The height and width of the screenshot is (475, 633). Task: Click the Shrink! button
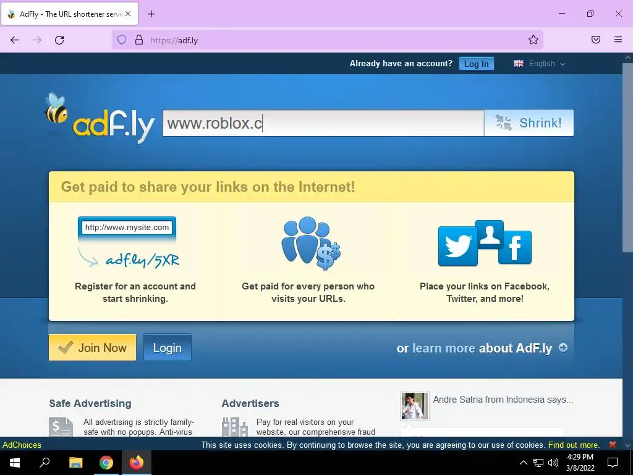(x=529, y=123)
